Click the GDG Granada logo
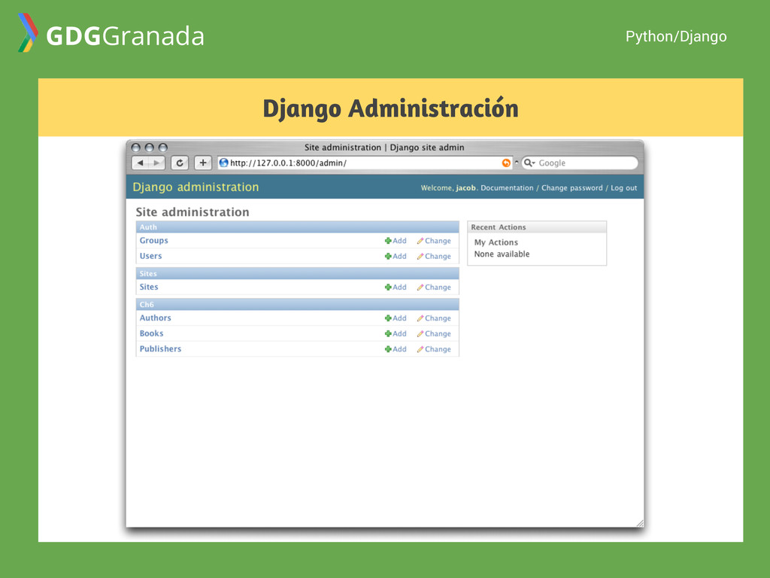Screen dimensions: 770x578 coord(111,33)
